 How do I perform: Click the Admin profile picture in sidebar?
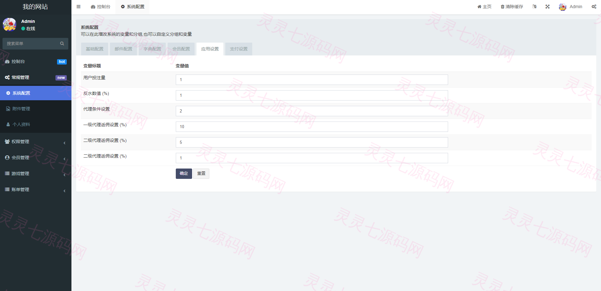tap(10, 24)
